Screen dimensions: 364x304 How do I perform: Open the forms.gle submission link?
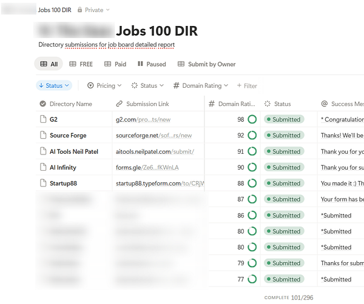click(x=147, y=168)
